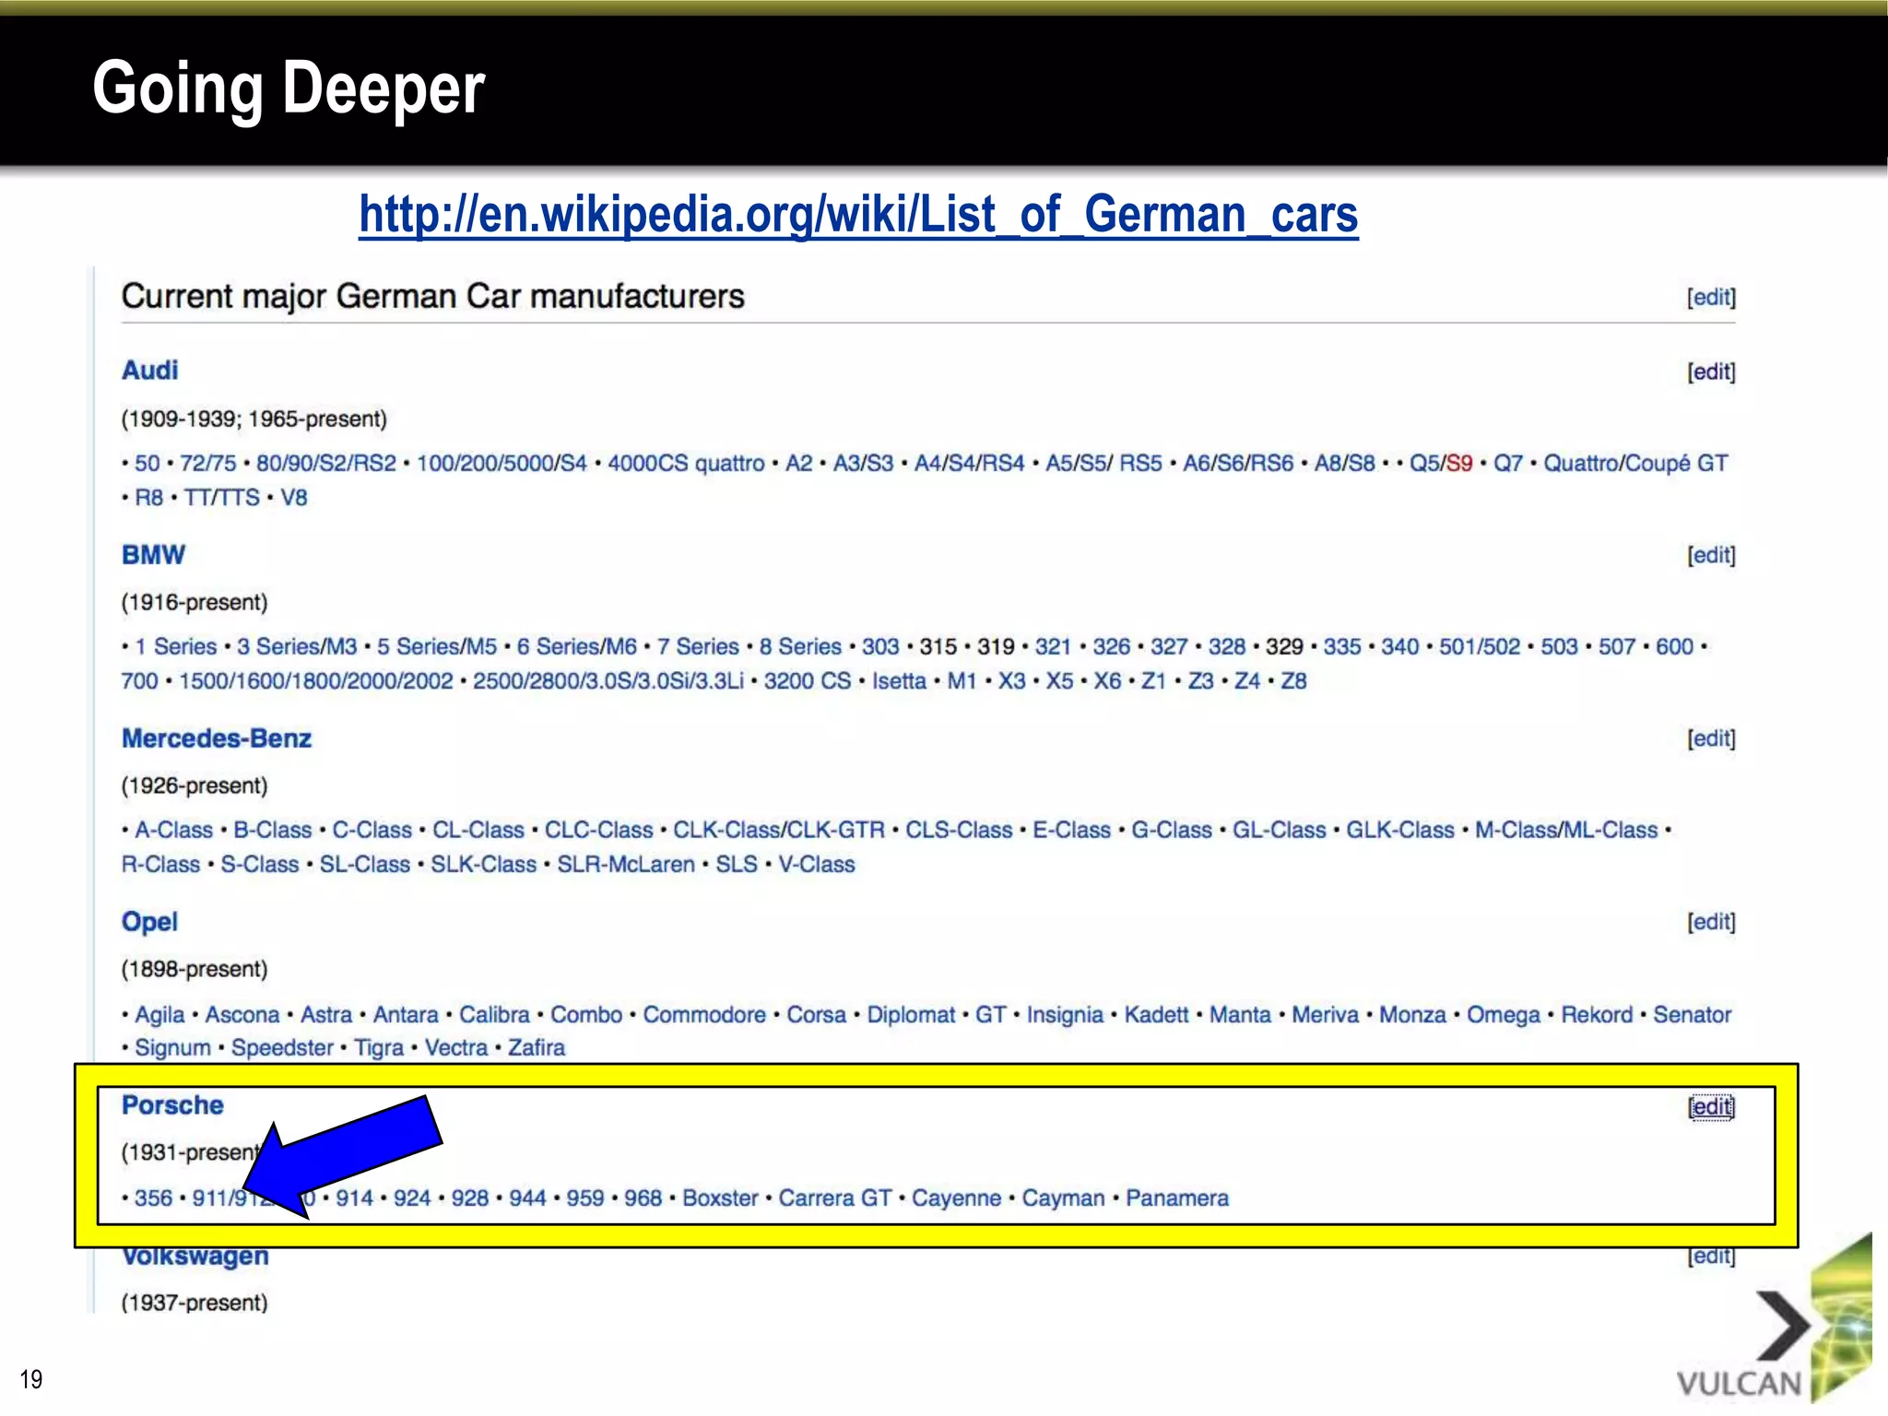Screen dimensions: 1888x1416
Task: Open the Opel Insignia link
Action: 1065,1015
